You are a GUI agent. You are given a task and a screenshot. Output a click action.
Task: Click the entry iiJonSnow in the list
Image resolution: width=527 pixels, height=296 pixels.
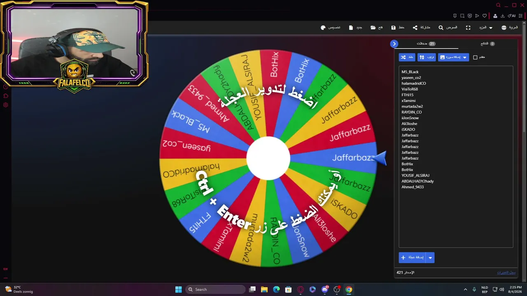(x=410, y=118)
